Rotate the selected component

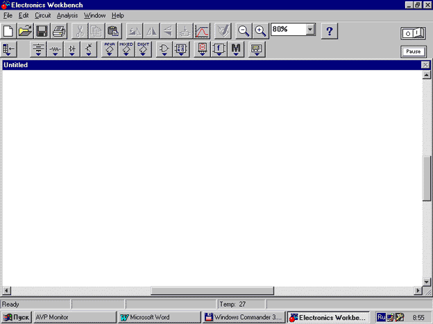[x=135, y=31]
